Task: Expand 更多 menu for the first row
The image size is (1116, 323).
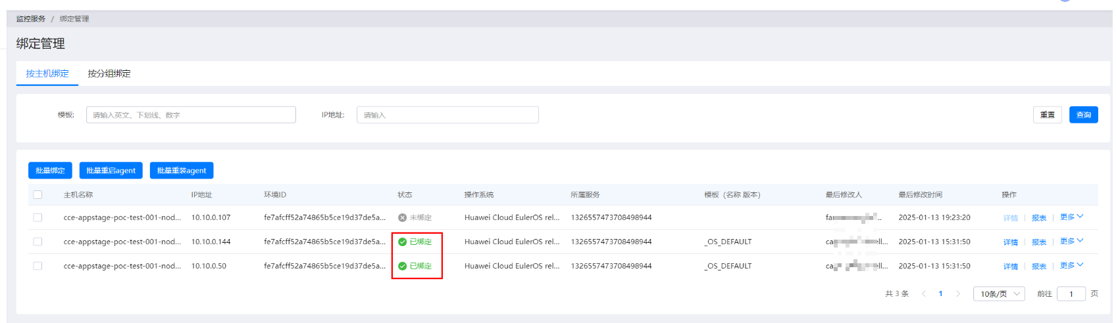Action: pyautogui.click(x=1071, y=217)
